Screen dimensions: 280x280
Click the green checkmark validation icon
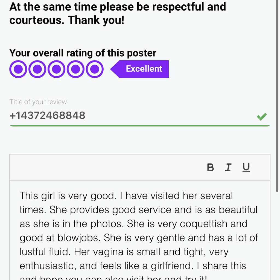coord(262,117)
